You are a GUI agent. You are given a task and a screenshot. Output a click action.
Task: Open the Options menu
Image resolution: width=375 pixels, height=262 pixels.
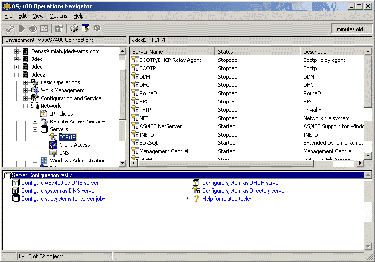(58, 16)
